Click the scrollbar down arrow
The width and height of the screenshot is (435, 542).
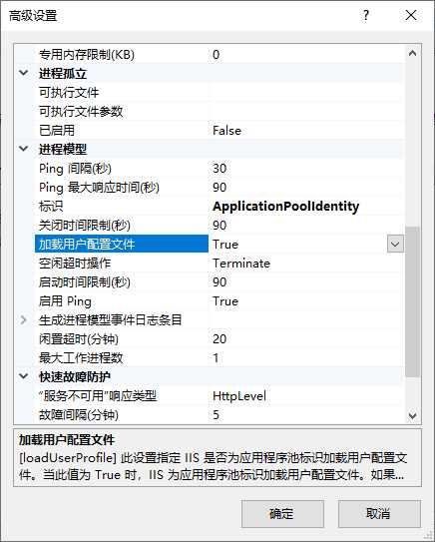point(412,415)
